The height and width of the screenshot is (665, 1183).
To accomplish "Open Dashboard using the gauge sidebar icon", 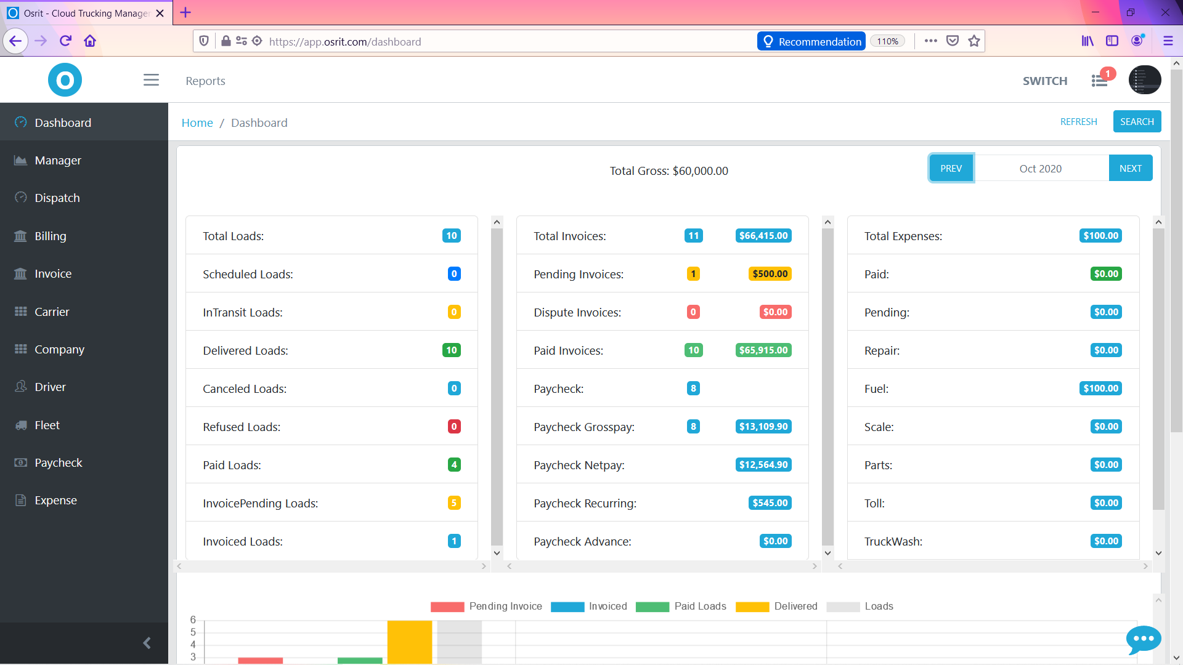I will (20, 122).
